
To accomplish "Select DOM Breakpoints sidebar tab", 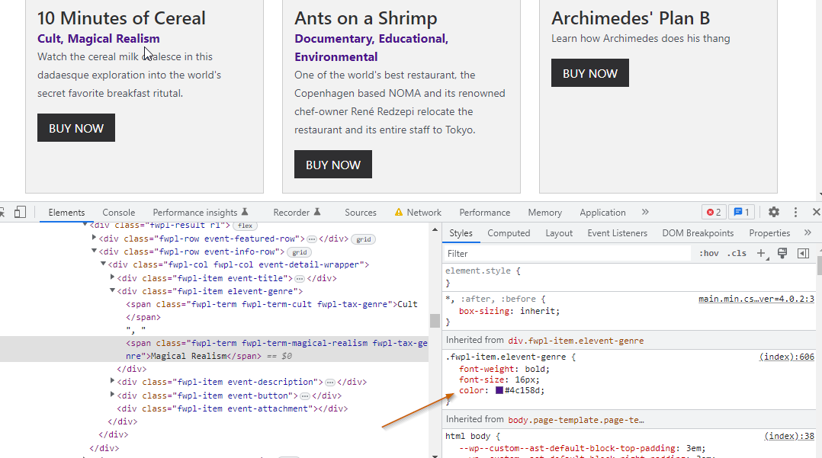I will click(698, 233).
